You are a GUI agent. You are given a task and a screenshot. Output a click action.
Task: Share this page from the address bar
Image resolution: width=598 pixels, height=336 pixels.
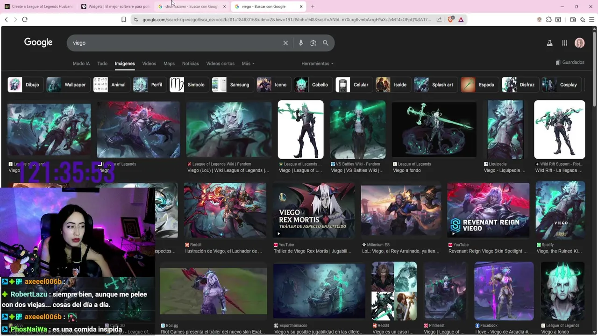pyautogui.click(x=439, y=20)
